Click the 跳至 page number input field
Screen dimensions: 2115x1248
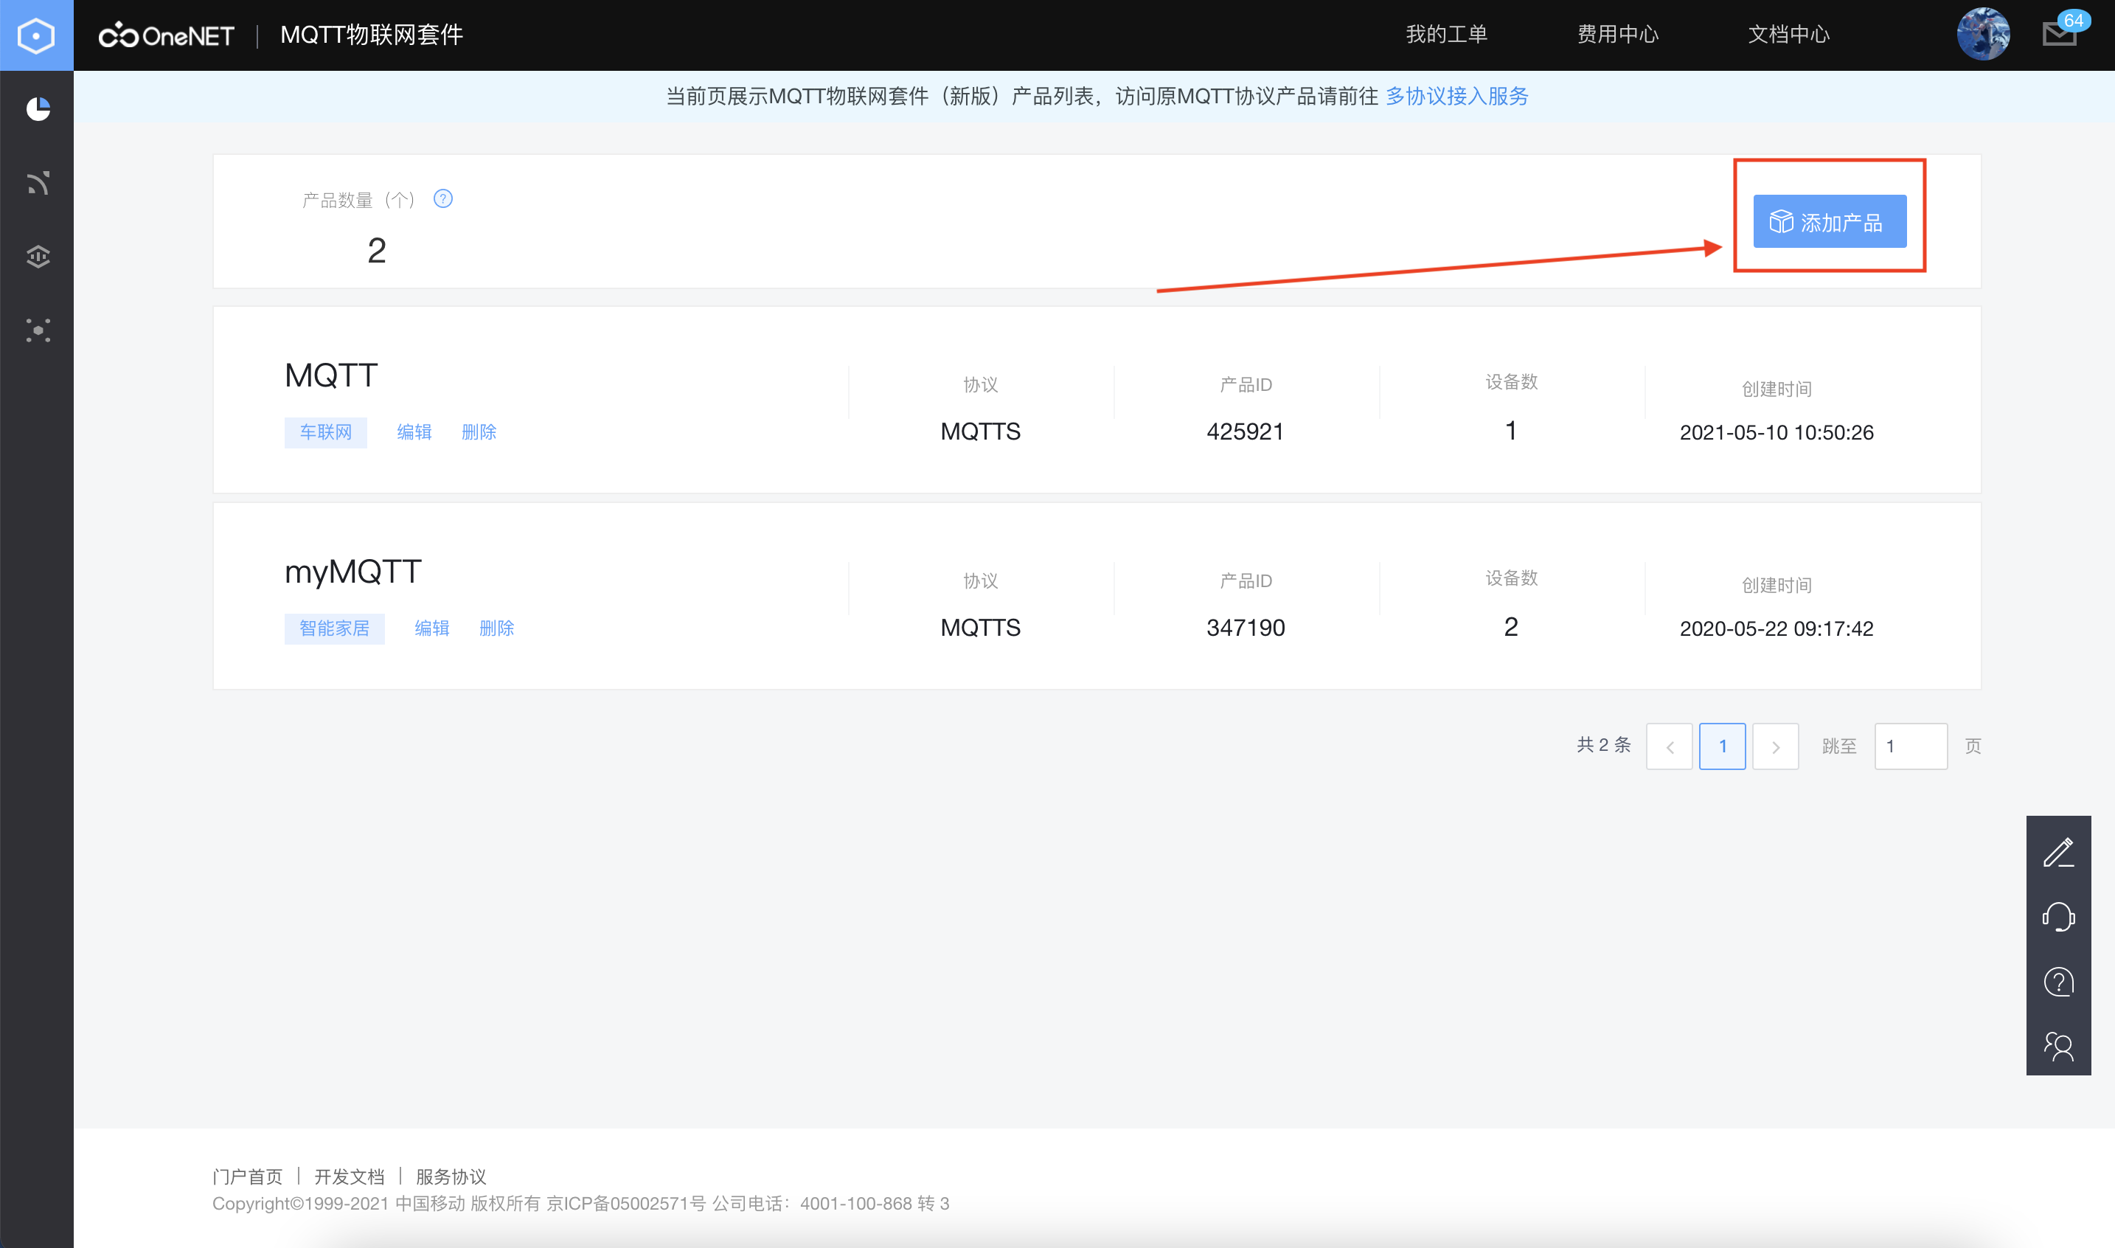[x=1911, y=746]
